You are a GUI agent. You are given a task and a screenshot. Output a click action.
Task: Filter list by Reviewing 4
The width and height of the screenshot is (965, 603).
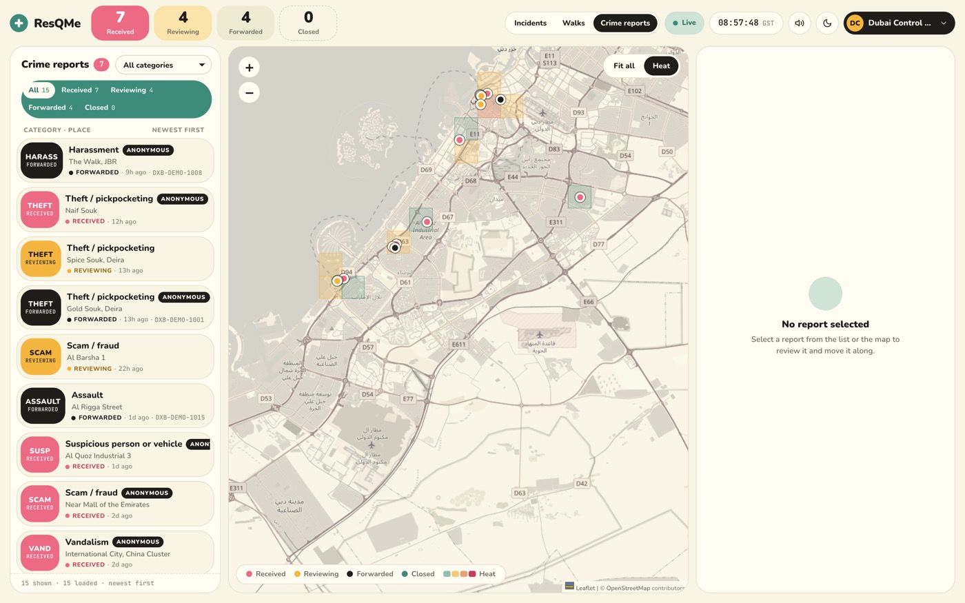click(x=132, y=90)
